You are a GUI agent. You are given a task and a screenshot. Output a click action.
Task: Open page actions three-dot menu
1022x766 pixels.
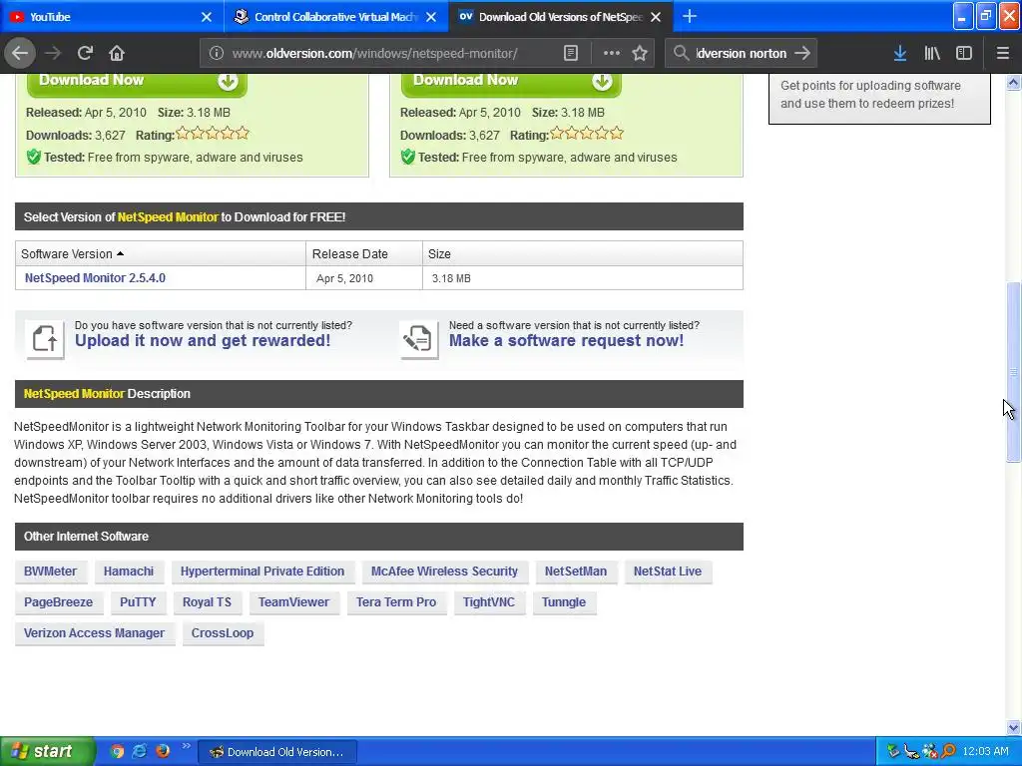(x=611, y=53)
